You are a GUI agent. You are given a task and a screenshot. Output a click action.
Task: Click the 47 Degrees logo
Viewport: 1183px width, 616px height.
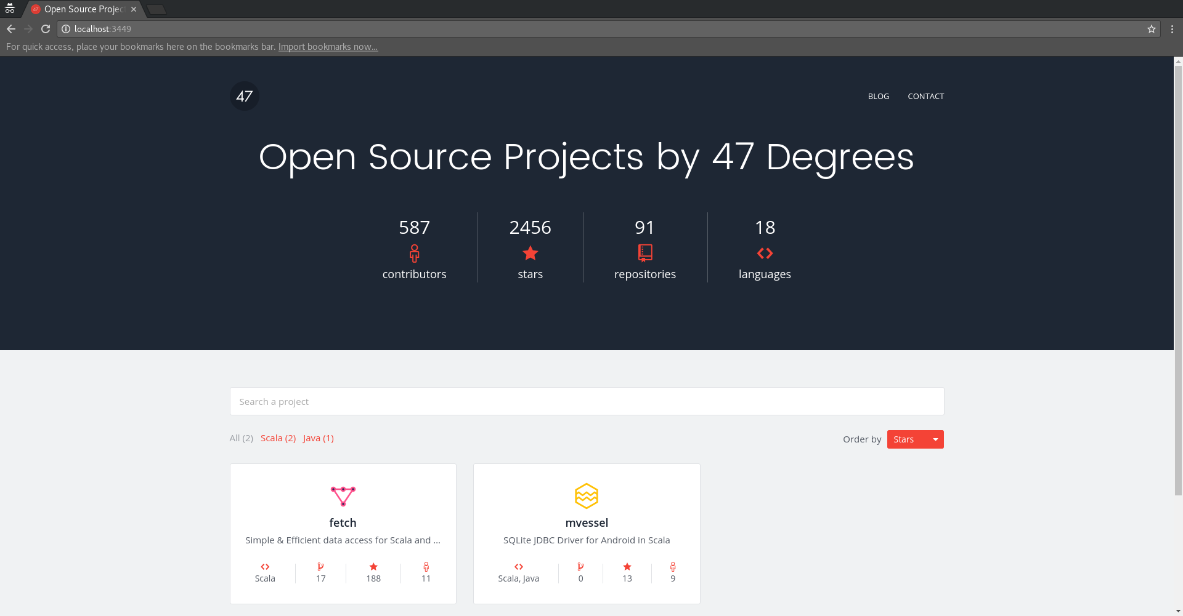[x=245, y=96]
